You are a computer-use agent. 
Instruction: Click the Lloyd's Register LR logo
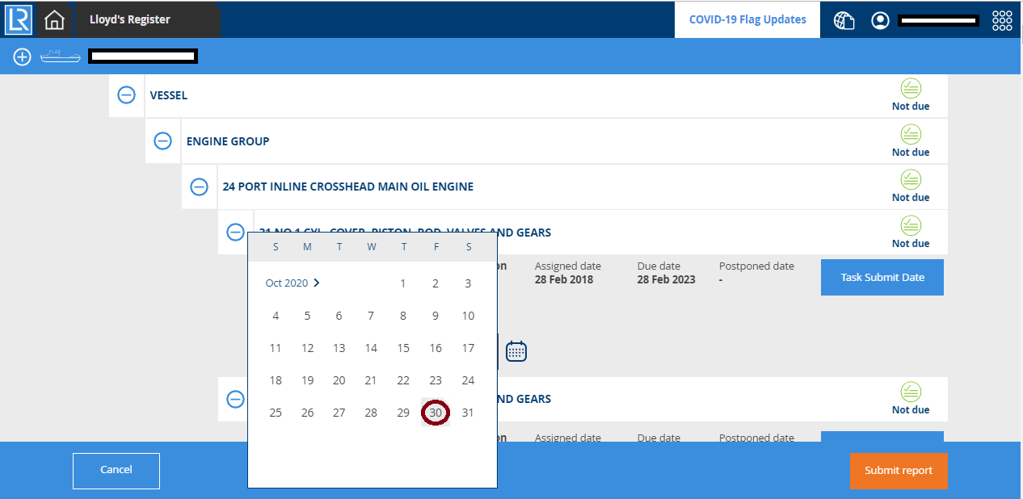click(18, 19)
